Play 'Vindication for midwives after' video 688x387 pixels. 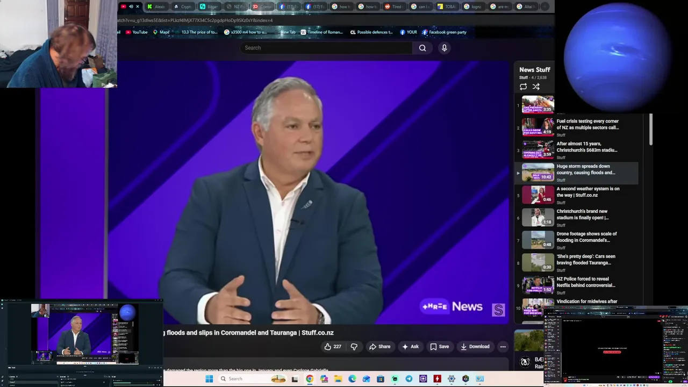587,302
